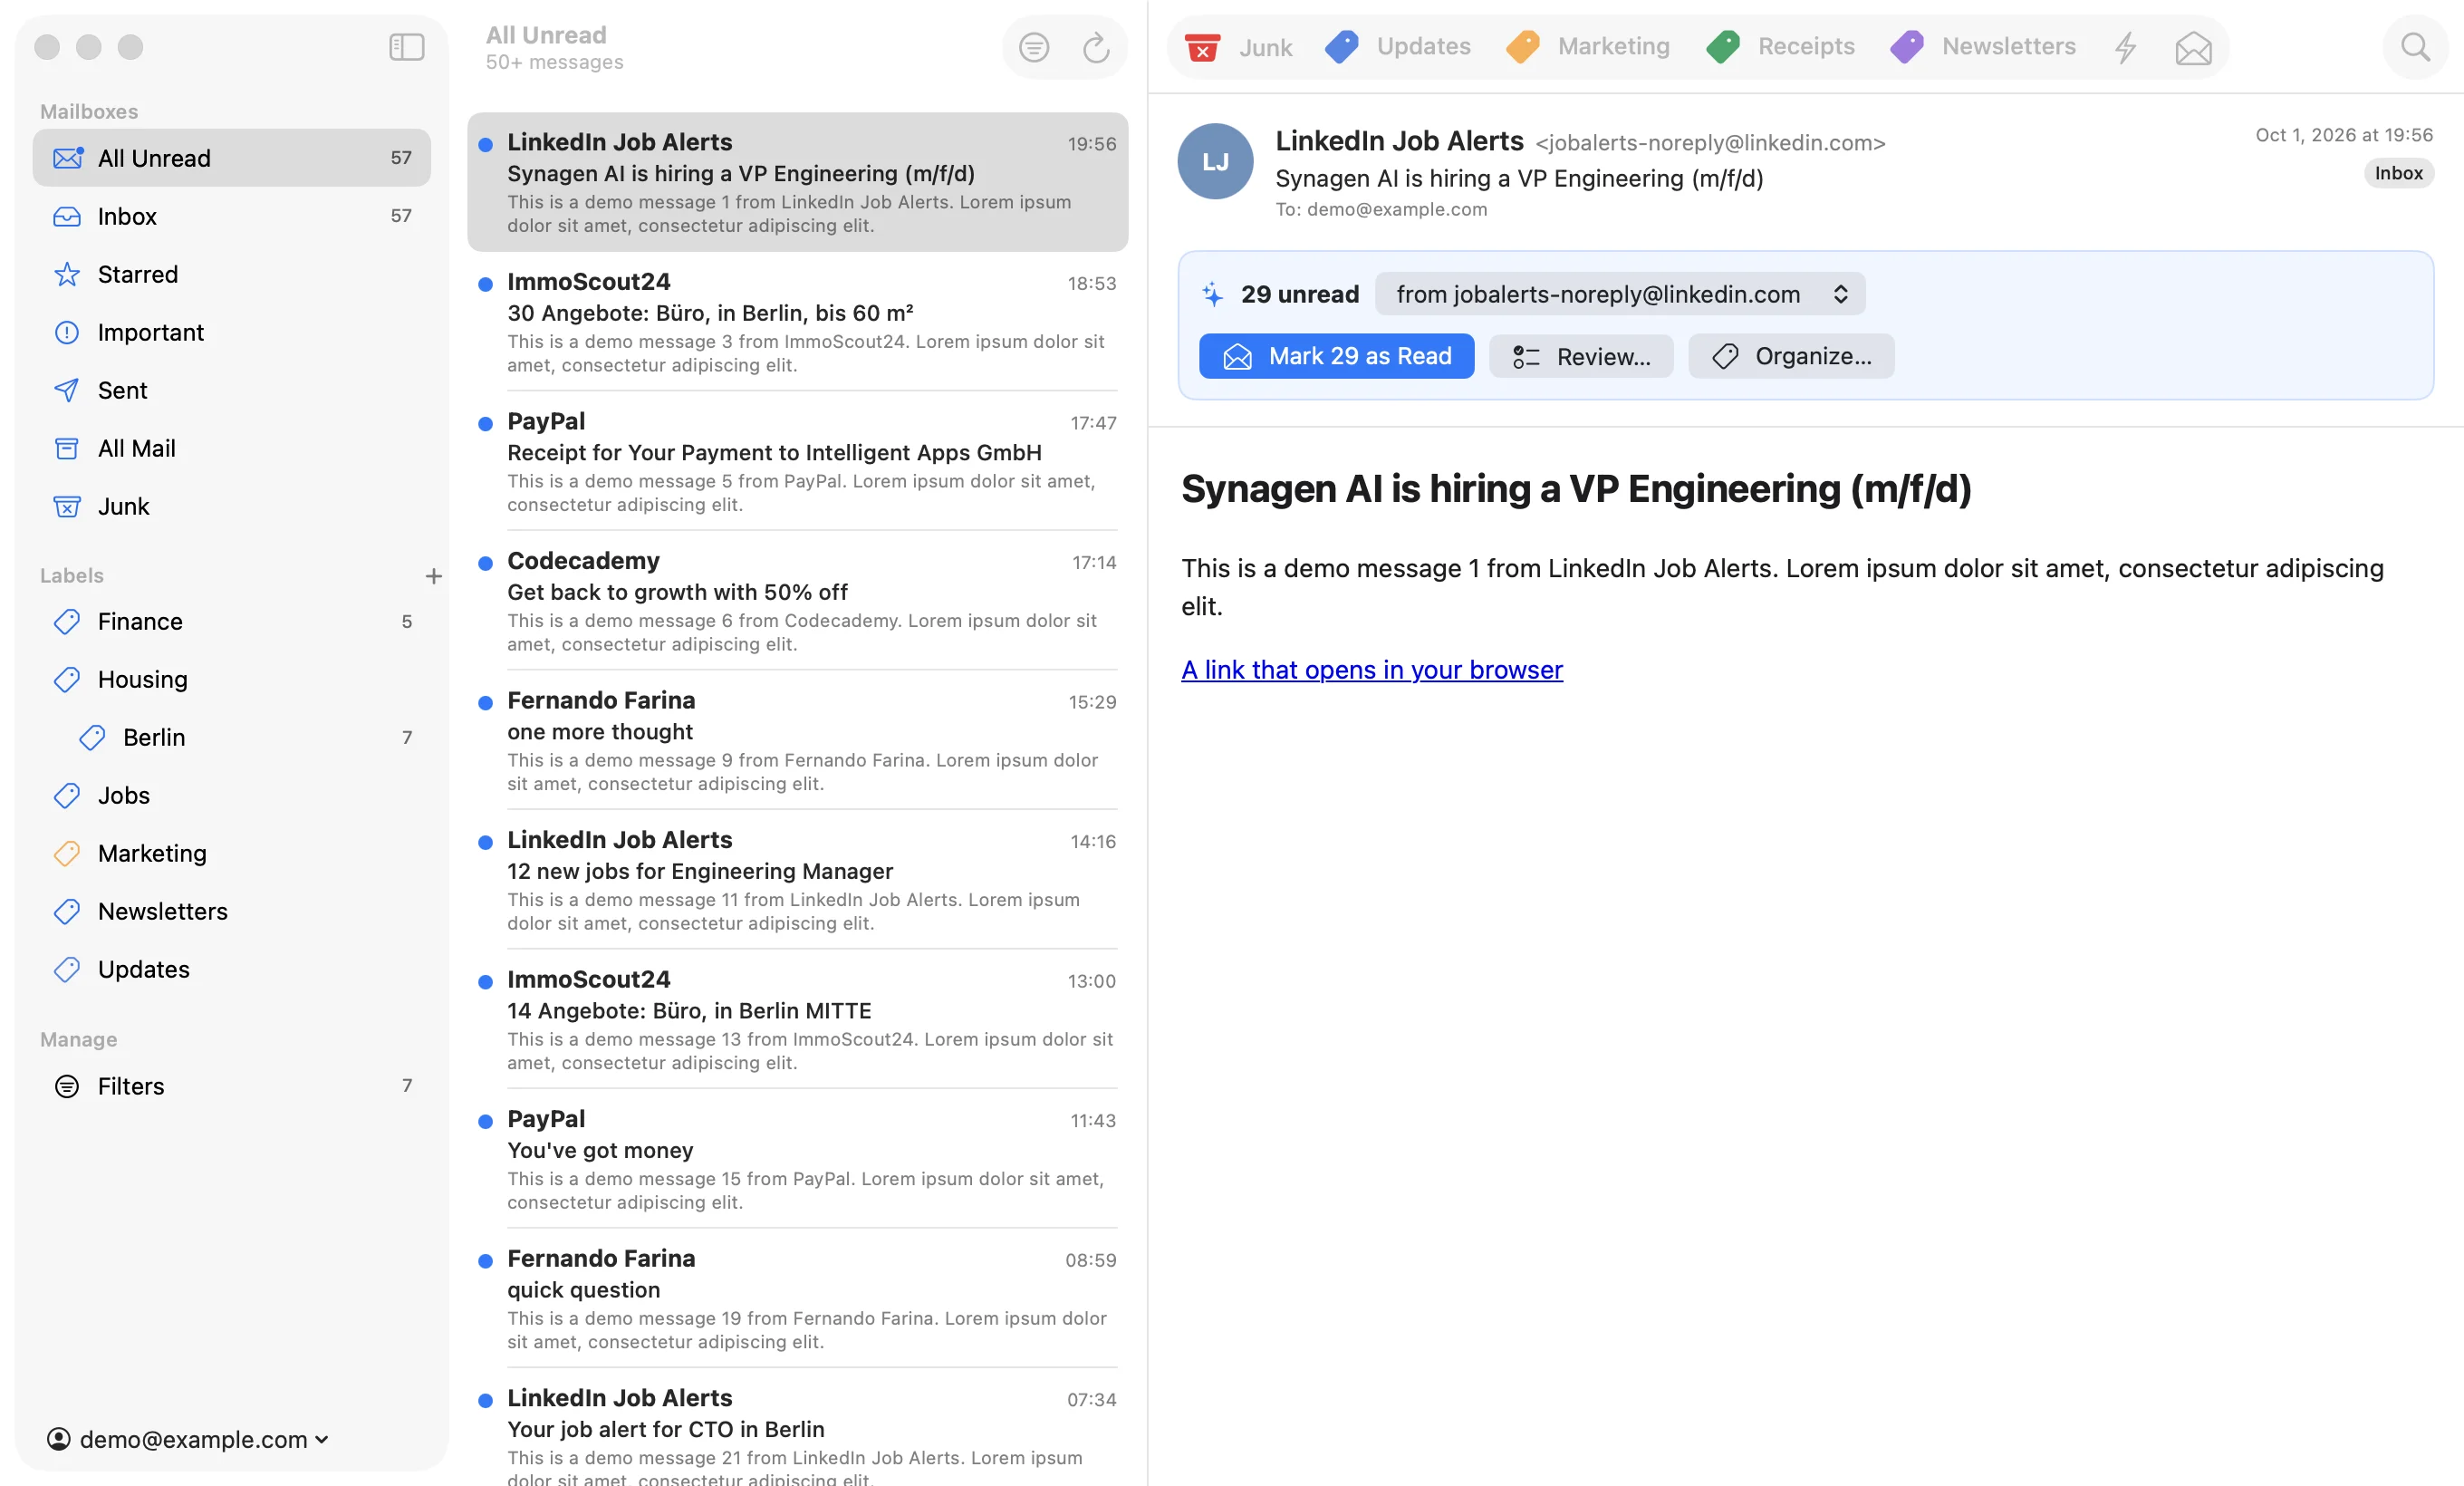Screen dimensions: 2464x1486
Task: Open the All Mail mailbox
Action: 232,448
